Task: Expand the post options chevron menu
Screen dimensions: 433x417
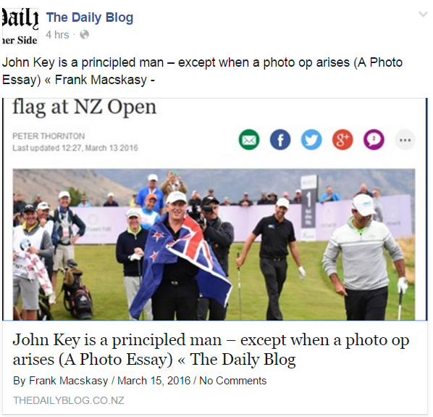Action: (x=423, y=14)
